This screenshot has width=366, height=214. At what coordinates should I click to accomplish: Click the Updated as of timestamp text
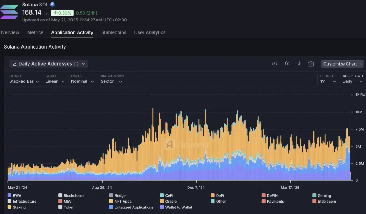point(74,20)
